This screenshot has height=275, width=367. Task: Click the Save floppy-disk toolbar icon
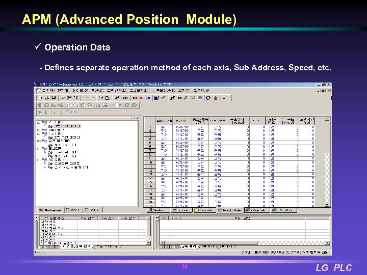pyautogui.click(x=53, y=98)
